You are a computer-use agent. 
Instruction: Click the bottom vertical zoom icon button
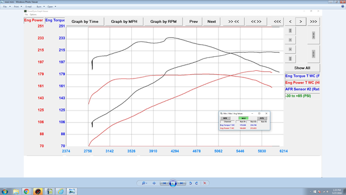point(290,58)
